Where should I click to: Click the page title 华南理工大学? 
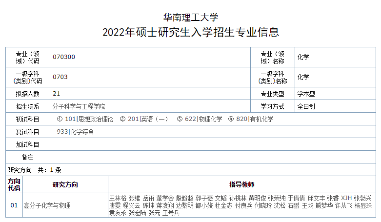coord(190,17)
